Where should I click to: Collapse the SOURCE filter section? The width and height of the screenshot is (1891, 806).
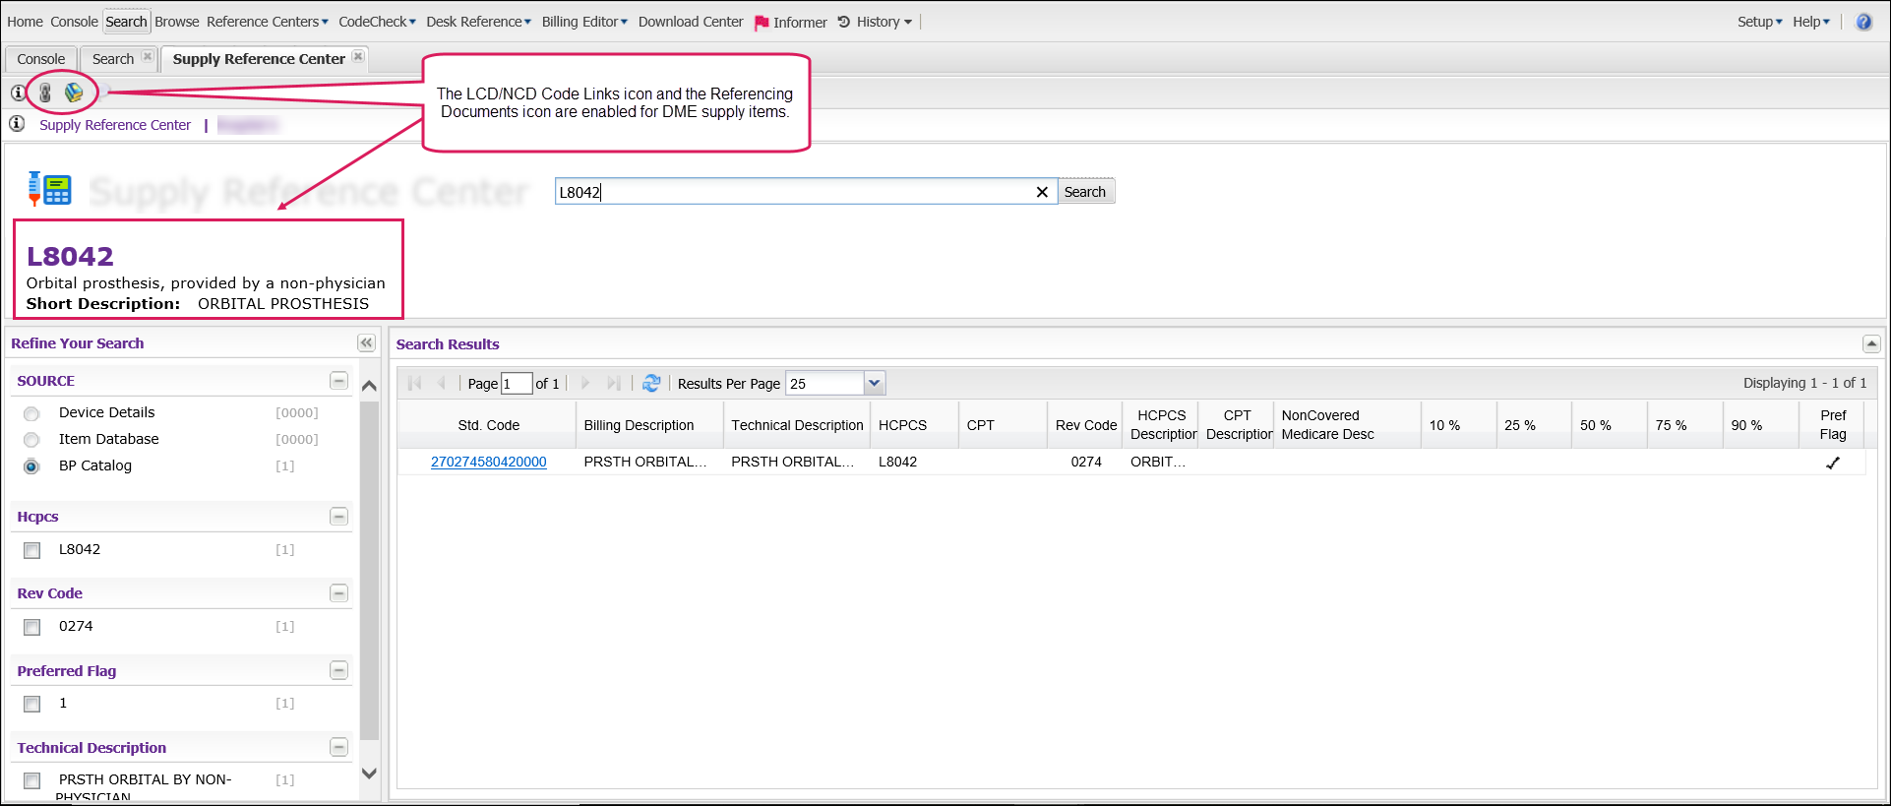pyautogui.click(x=338, y=381)
